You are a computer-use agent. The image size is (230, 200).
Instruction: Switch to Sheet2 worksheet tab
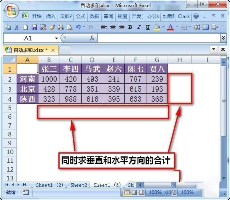coord(79,185)
